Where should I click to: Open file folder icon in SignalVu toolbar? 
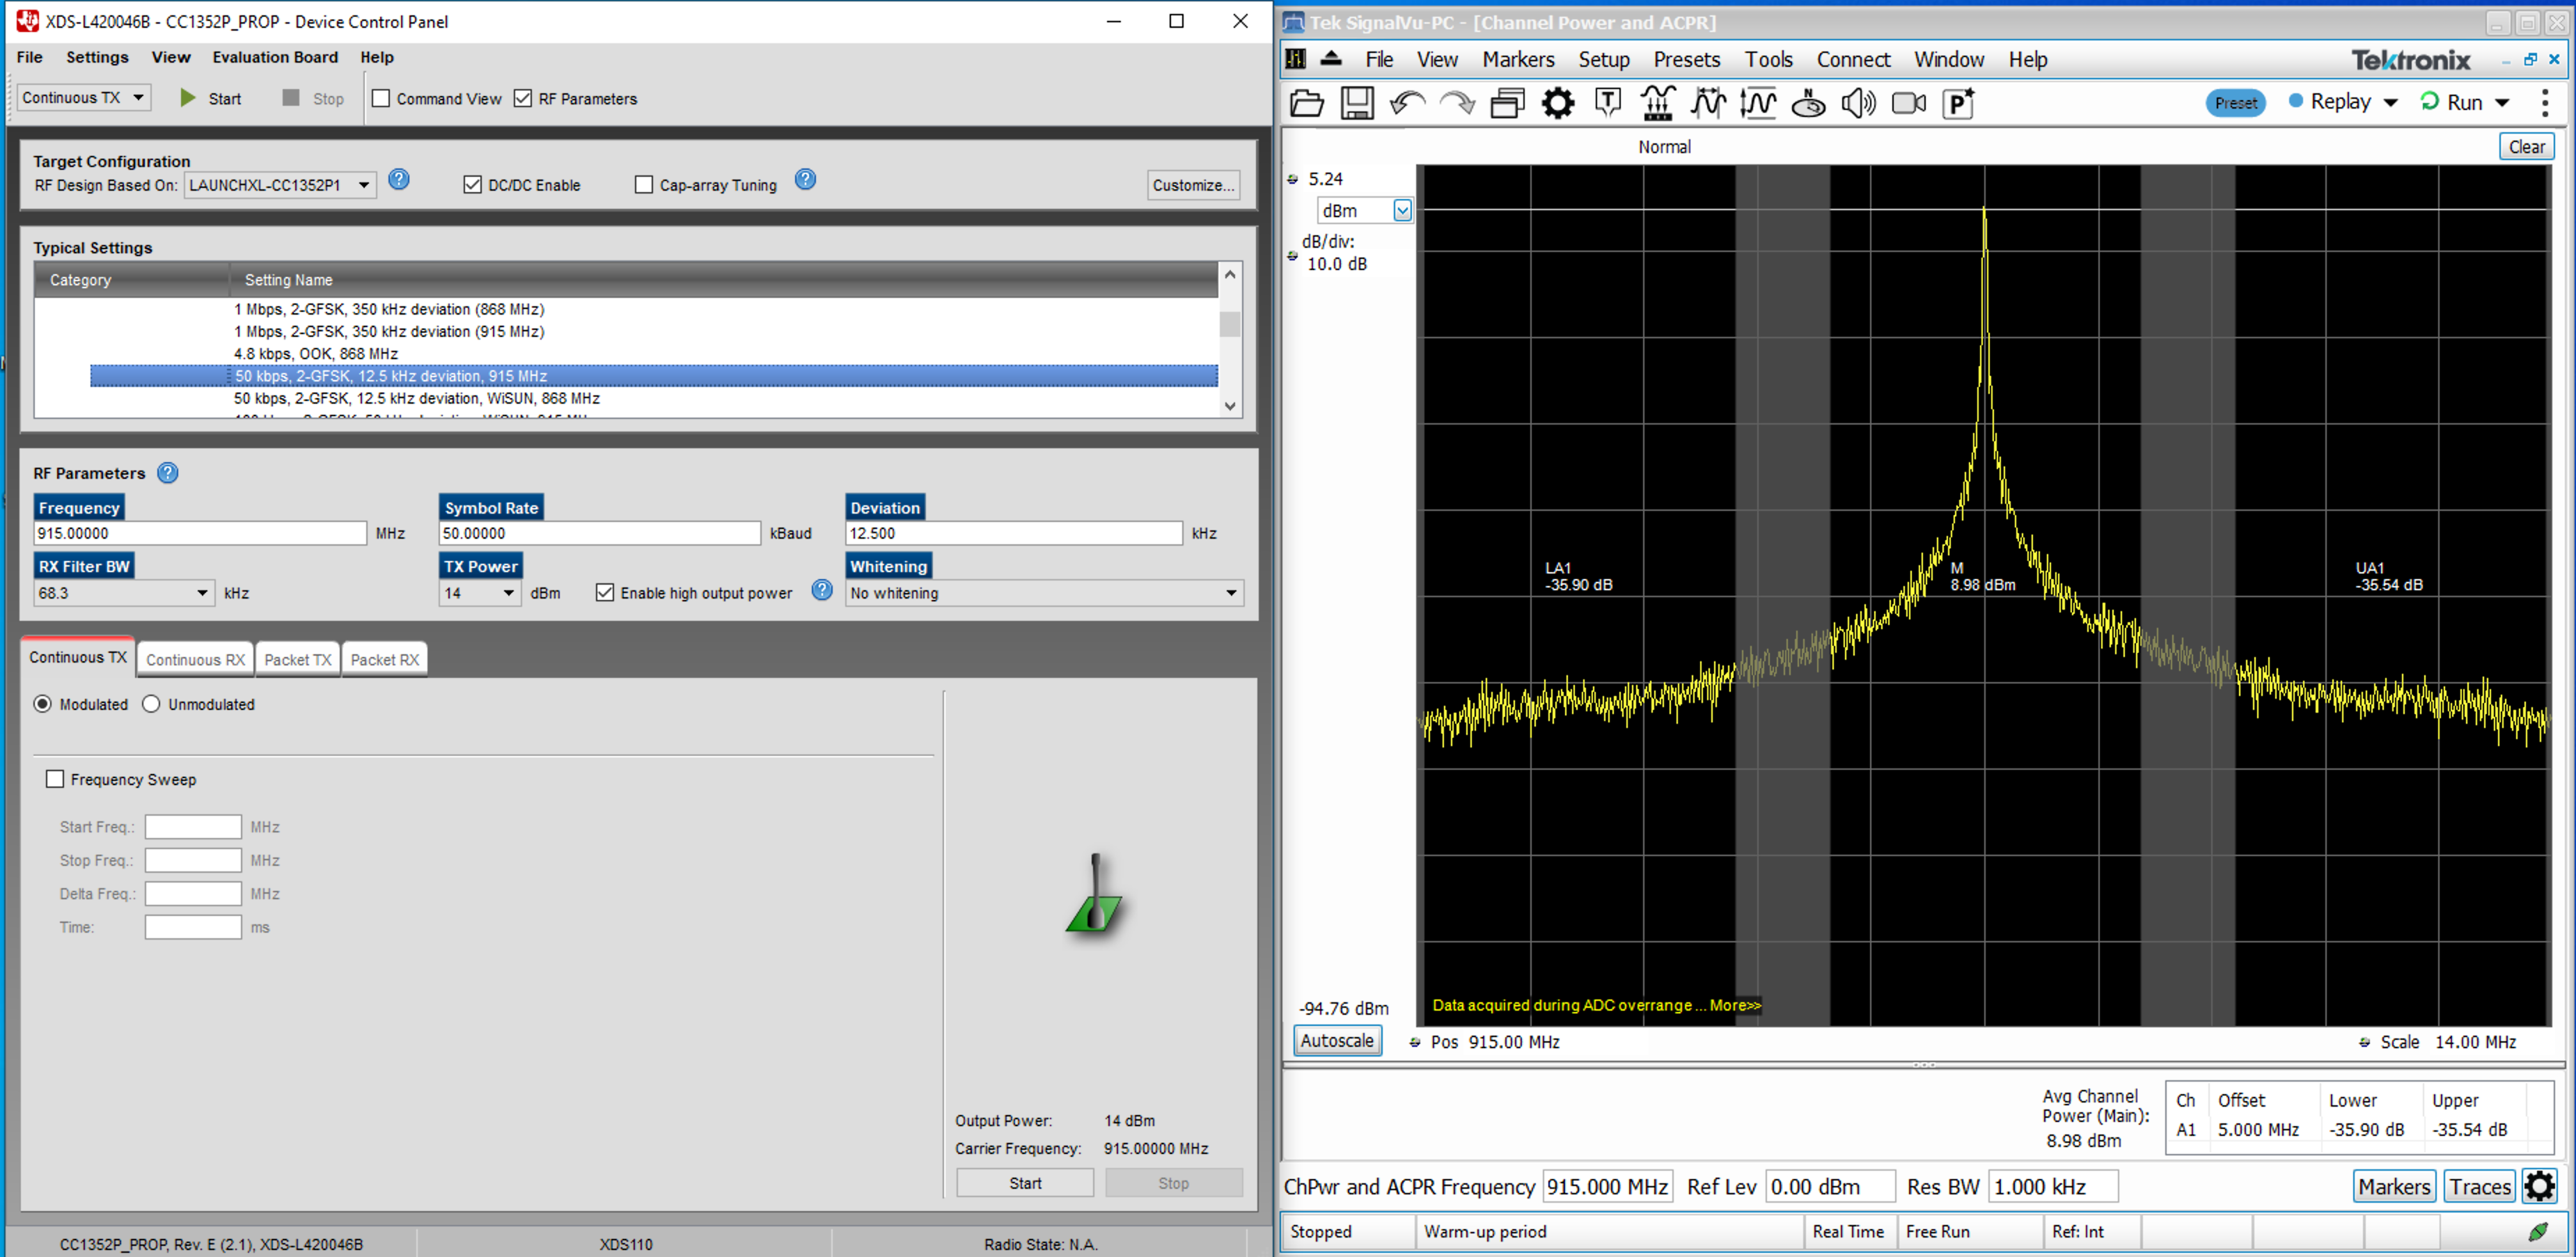point(1306,103)
